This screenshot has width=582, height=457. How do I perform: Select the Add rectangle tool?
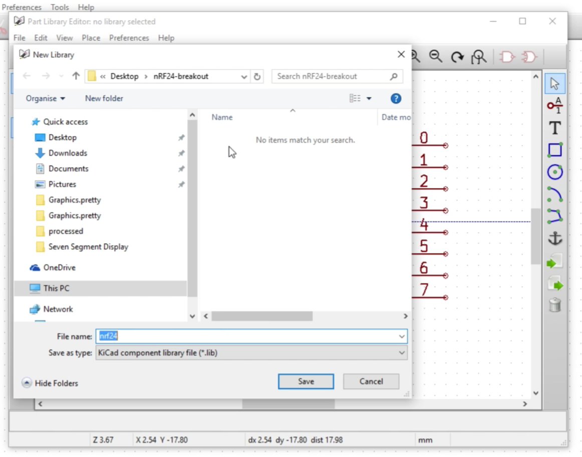(555, 149)
